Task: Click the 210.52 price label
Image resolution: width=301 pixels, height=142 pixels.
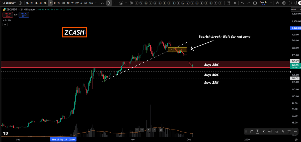Action: [x=295, y=78]
